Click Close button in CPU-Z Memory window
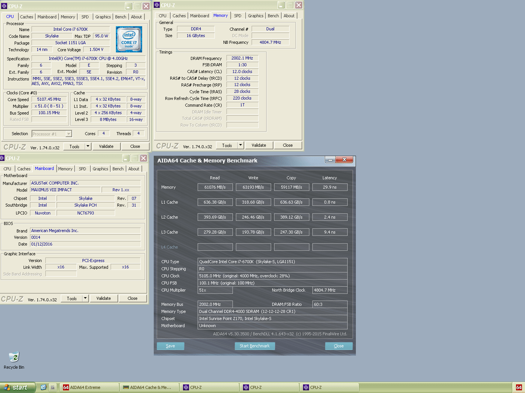The height and width of the screenshot is (393, 525). tap(288, 145)
